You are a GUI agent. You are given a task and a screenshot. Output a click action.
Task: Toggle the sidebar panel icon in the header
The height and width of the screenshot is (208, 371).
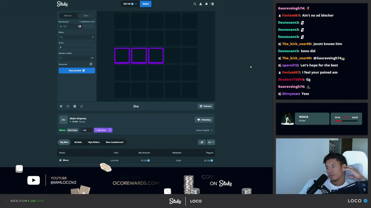pos(212,4)
